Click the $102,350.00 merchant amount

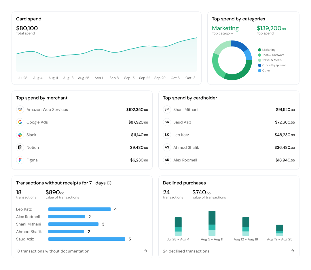[137, 110]
